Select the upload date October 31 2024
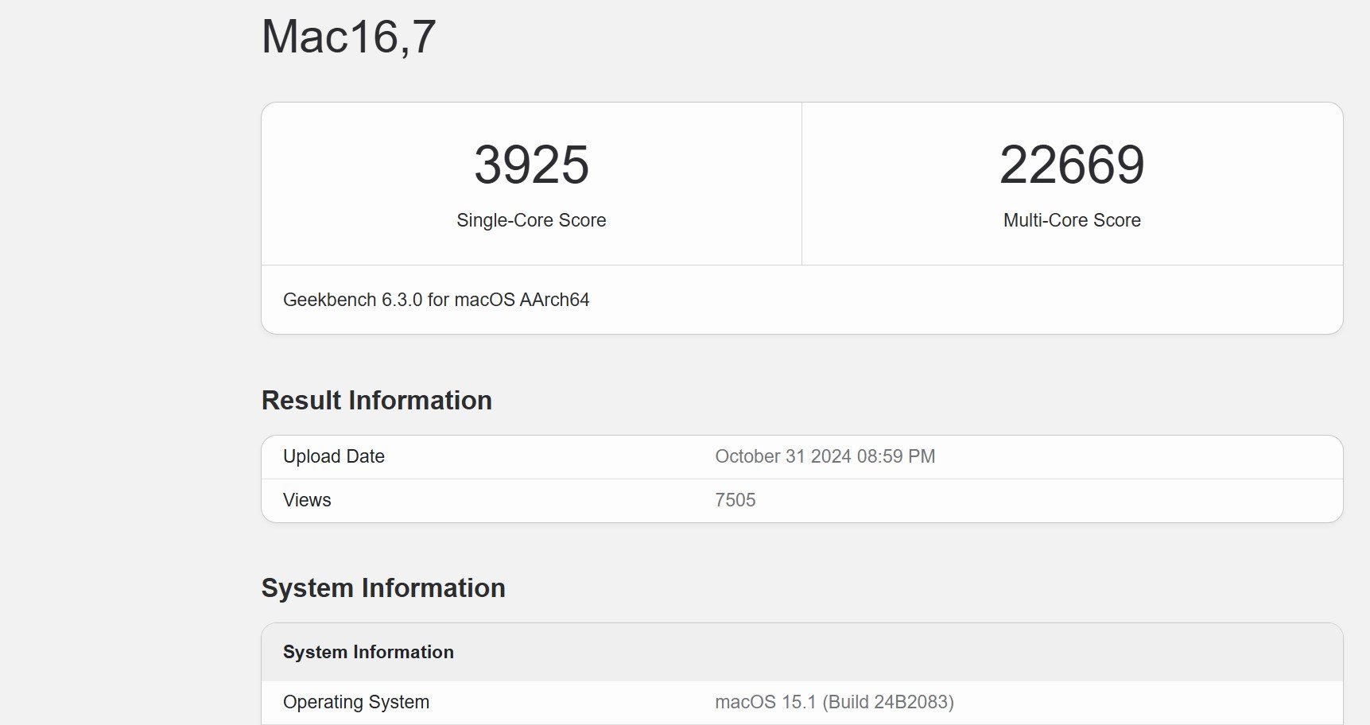Image resolution: width=1370 pixels, height=725 pixels. pyautogui.click(x=824, y=456)
